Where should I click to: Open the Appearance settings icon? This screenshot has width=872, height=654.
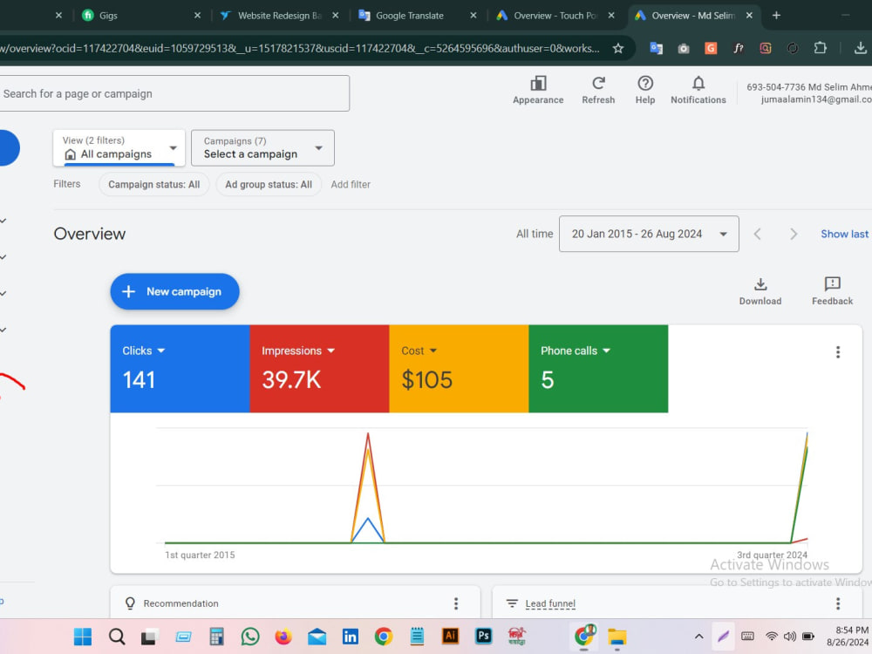pyautogui.click(x=538, y=90)
